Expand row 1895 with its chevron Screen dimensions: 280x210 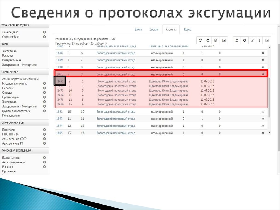263,133
